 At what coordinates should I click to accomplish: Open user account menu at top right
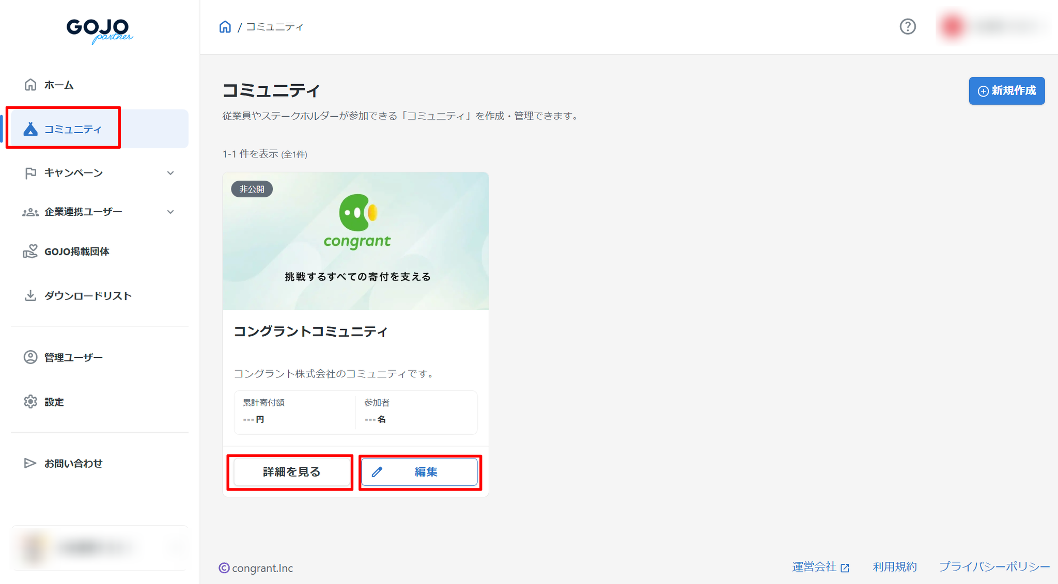coord(992,26)
